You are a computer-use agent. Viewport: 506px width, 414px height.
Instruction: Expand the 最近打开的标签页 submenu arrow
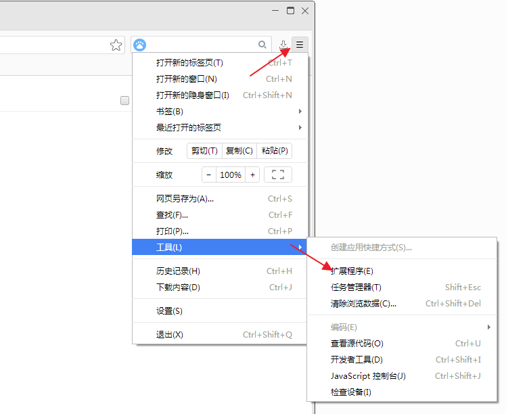(x=300, y=127)
